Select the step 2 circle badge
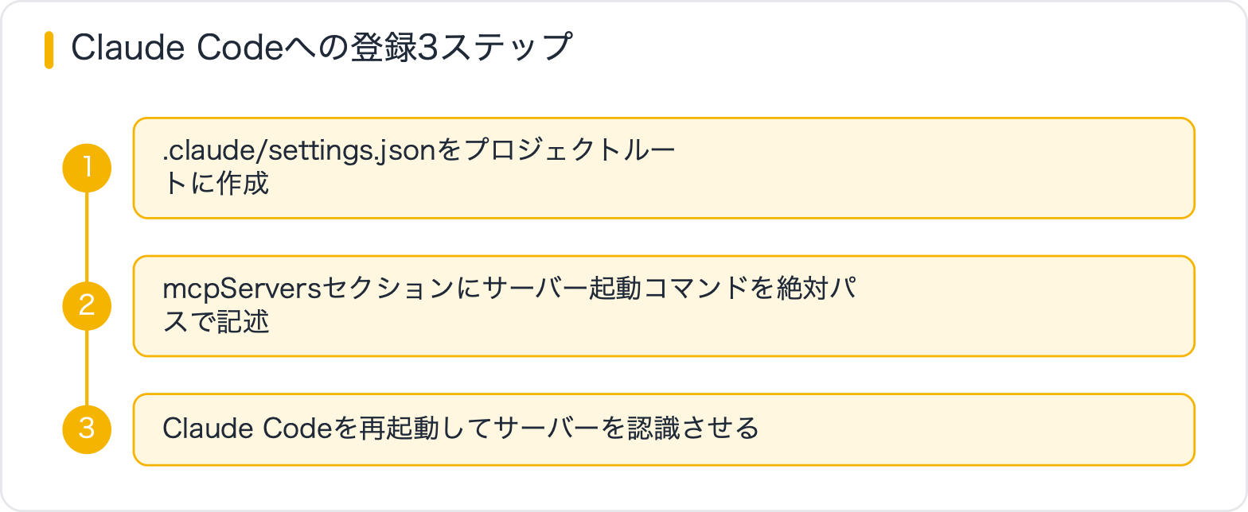This screenshot has height=512, width=1248. coord(87,305)
